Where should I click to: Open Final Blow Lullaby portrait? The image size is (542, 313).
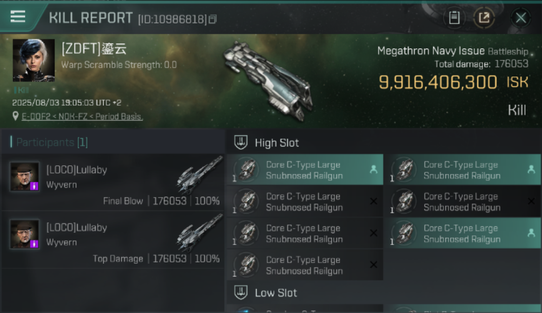pos(25,177)
